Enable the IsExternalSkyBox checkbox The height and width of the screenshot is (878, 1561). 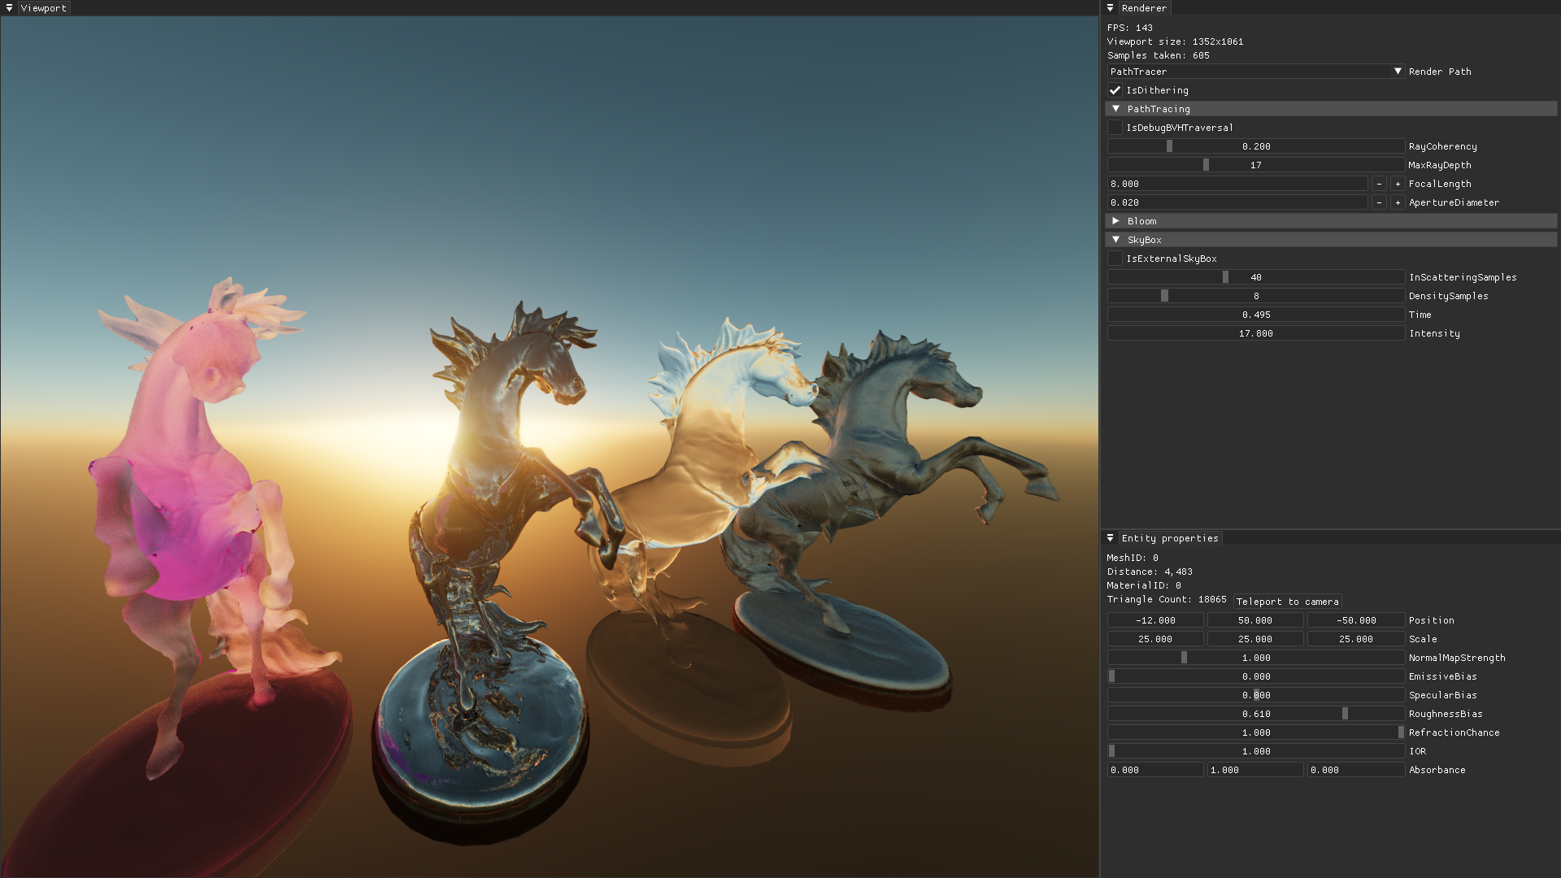coord(1115,259)
